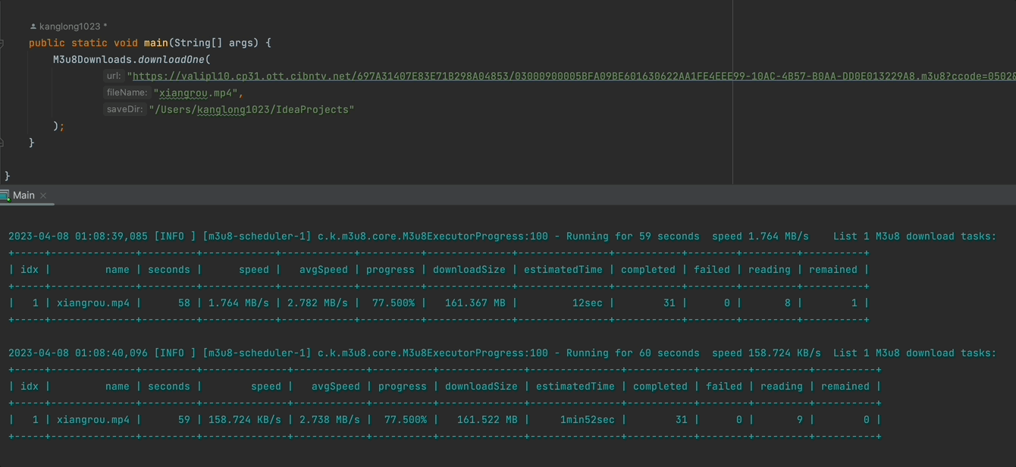Close the Main run tab

coord(43,196)
